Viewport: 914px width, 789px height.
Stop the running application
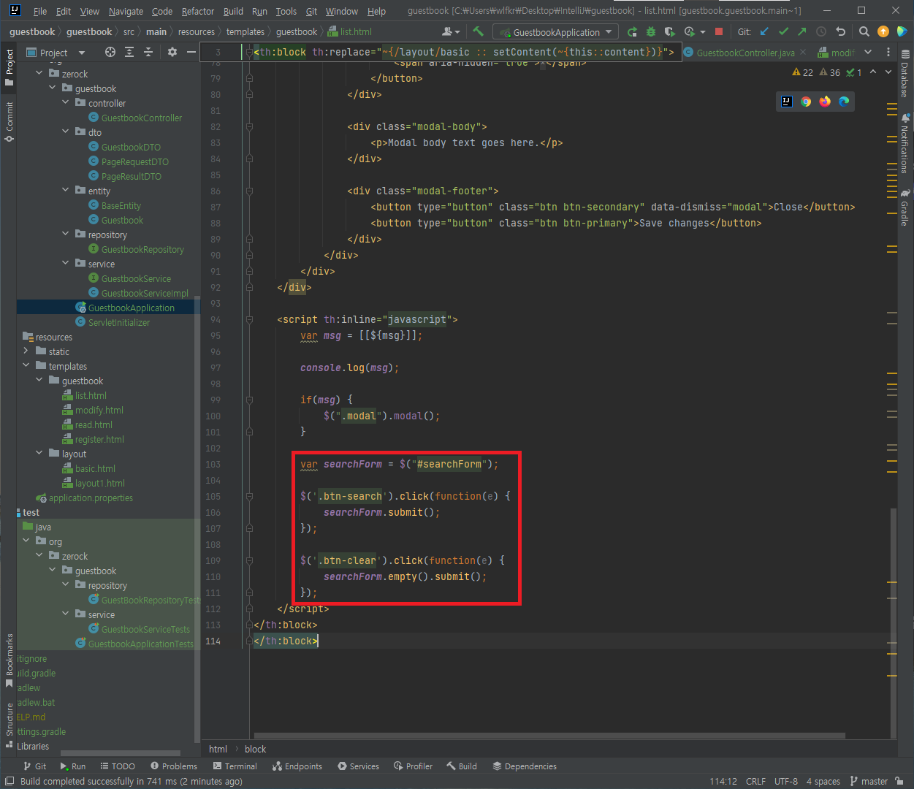coord(719,31)
